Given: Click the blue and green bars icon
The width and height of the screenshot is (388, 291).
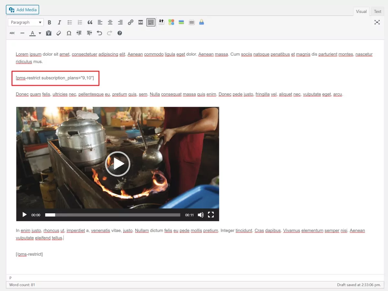Looking at the screenshot, I should coord(181,22).
